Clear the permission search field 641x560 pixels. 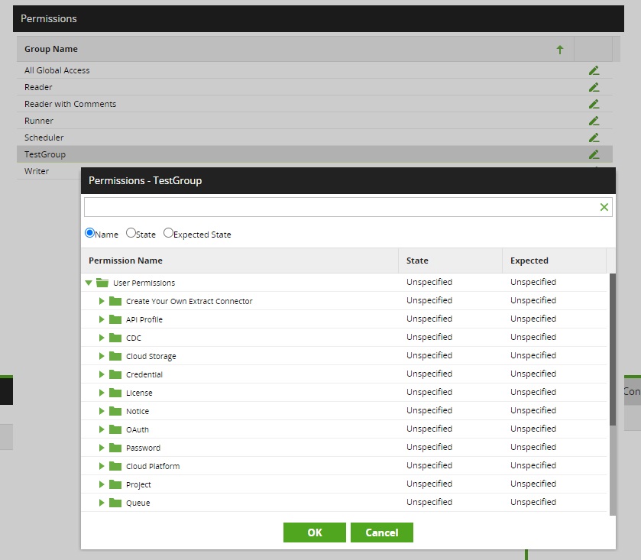pyautogui.click(x=604, y=207)
